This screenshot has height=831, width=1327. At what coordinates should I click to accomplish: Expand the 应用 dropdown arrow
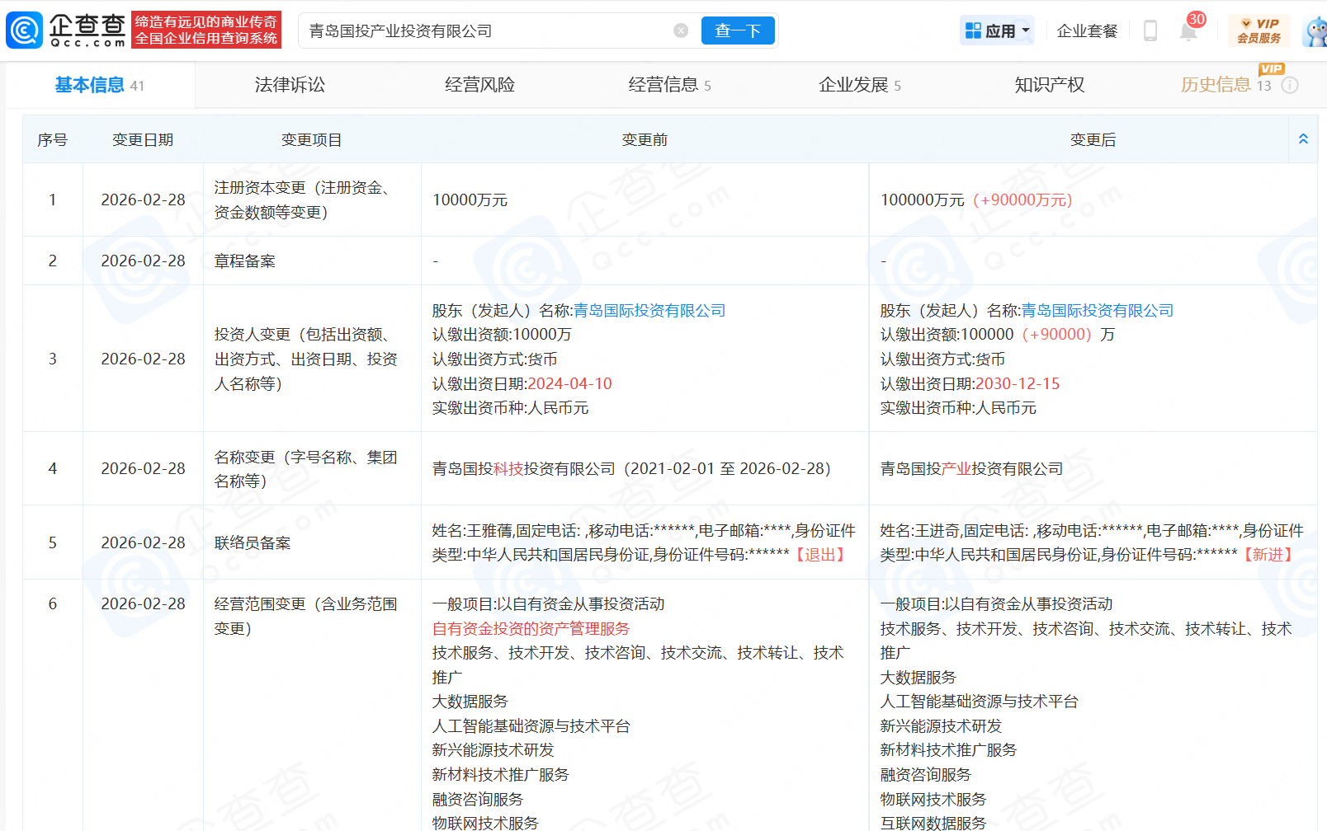tap(1026, 31)
